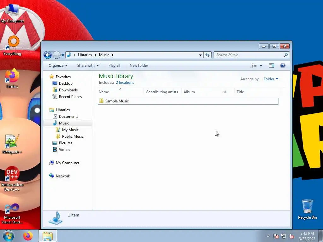Expand the arrow after Music breadcrumb
This screenshot has width=323, height=242.
(x=113, y=55)
